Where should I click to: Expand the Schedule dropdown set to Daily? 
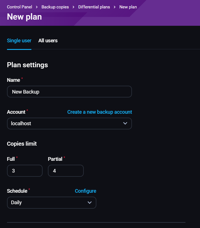click(52, 203)
